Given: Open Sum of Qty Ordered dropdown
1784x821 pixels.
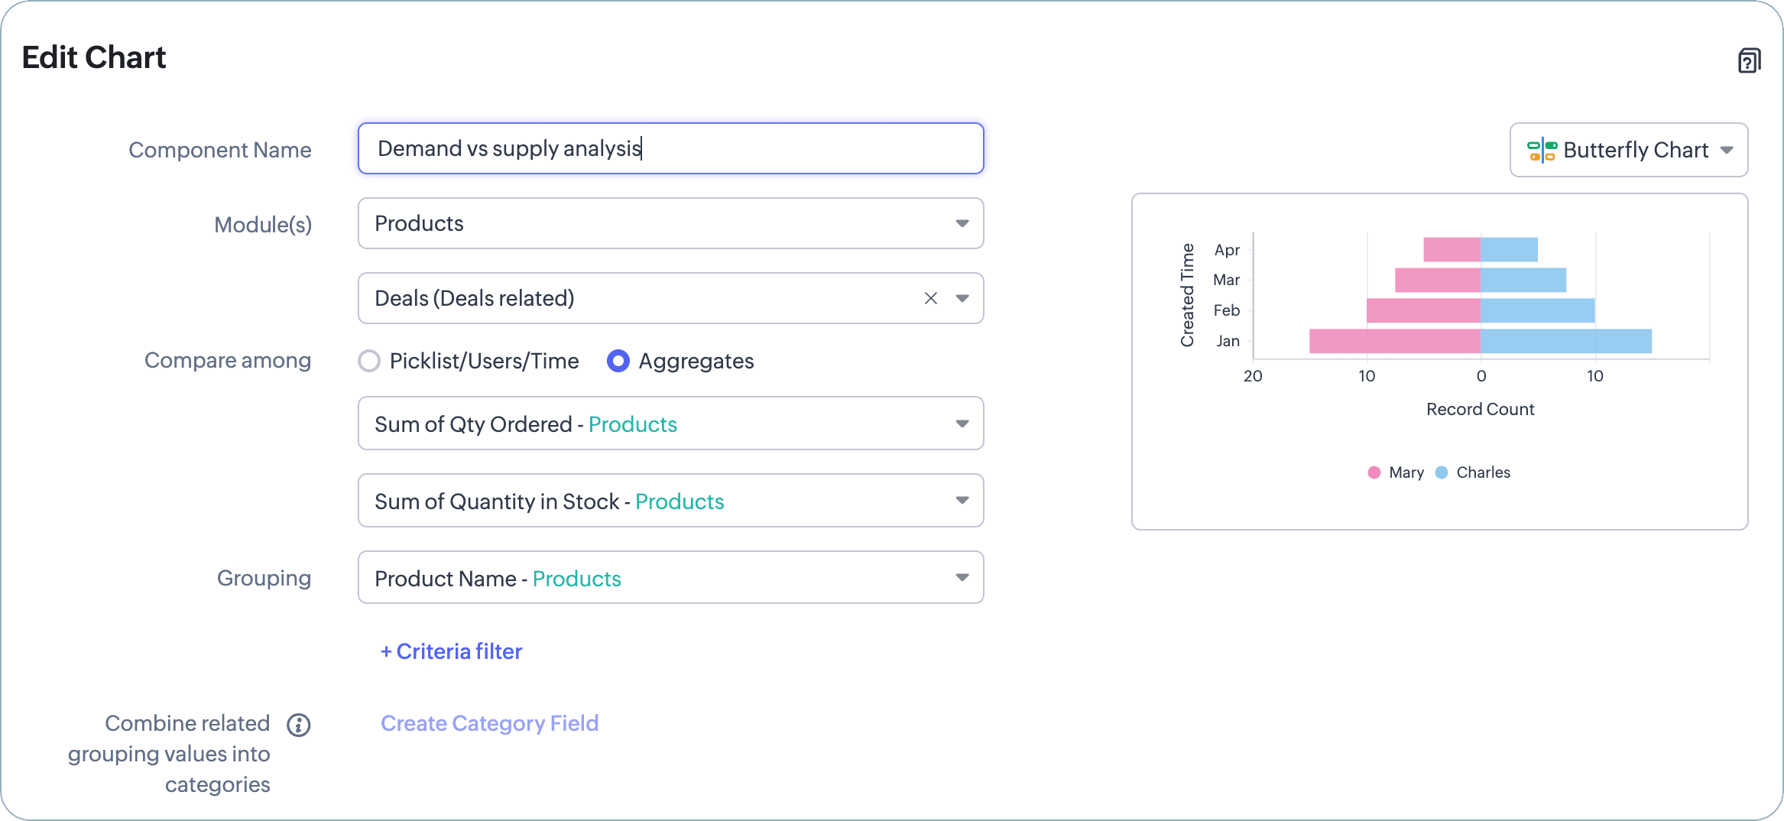Looking at the screenshot, I should coord(962,423).
